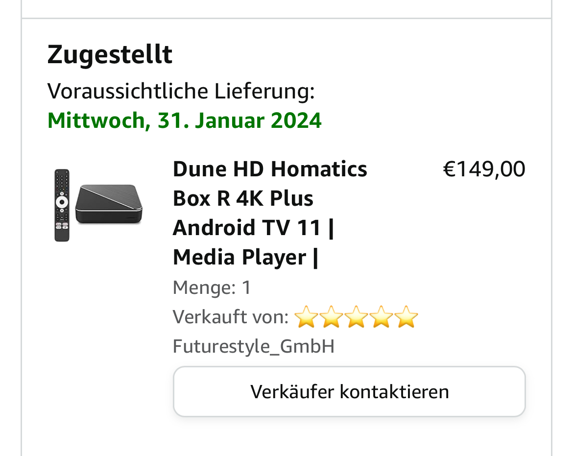
Task: Click the Android TV 11 title line
Action: point(253,228)
